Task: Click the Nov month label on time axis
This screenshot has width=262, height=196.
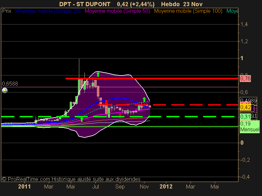Action: tap(144, 187)
